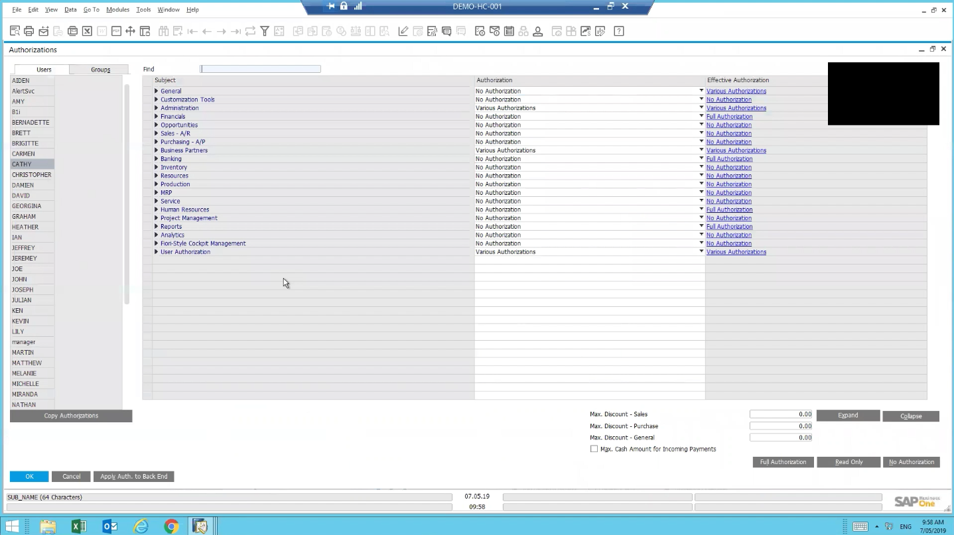Open Authorization dropdown for Banking row
The width and height of the screenshot is (954, 535).
pyautogui.click(x=701, y=158)
